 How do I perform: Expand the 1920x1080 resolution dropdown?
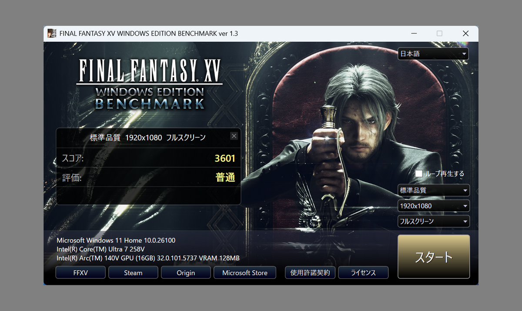click(x=433, y=206)
